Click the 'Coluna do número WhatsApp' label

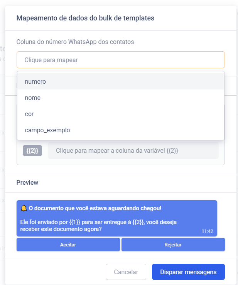click(x=75, y=42)
